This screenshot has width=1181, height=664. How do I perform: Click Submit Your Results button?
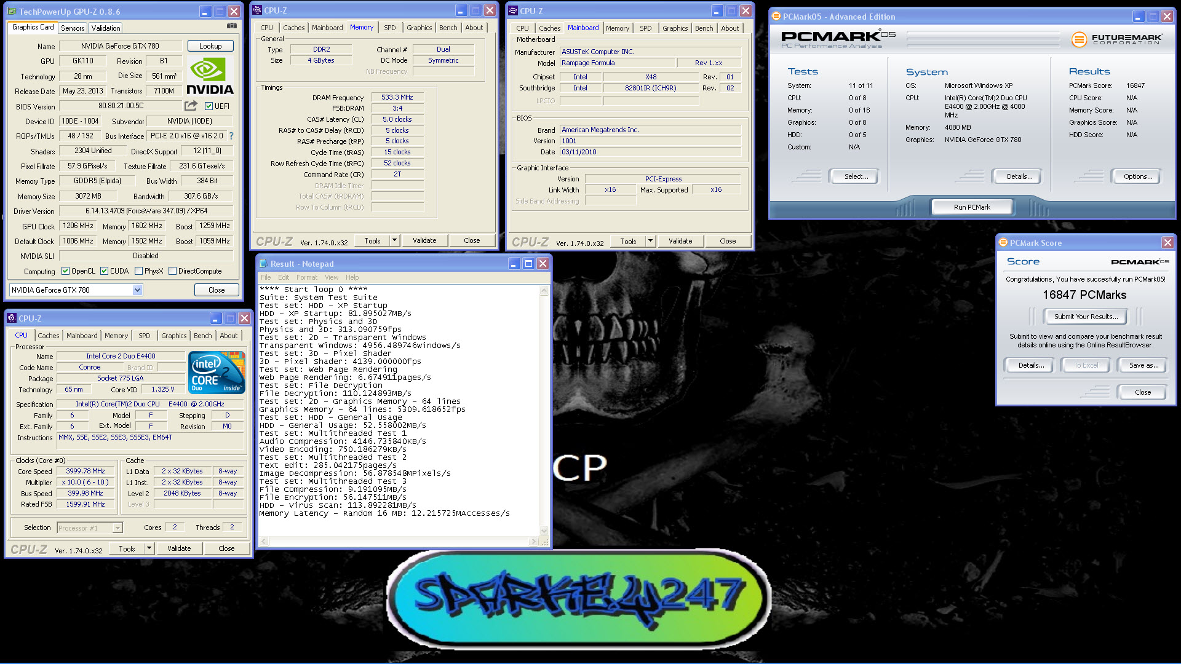(1086, 317)
